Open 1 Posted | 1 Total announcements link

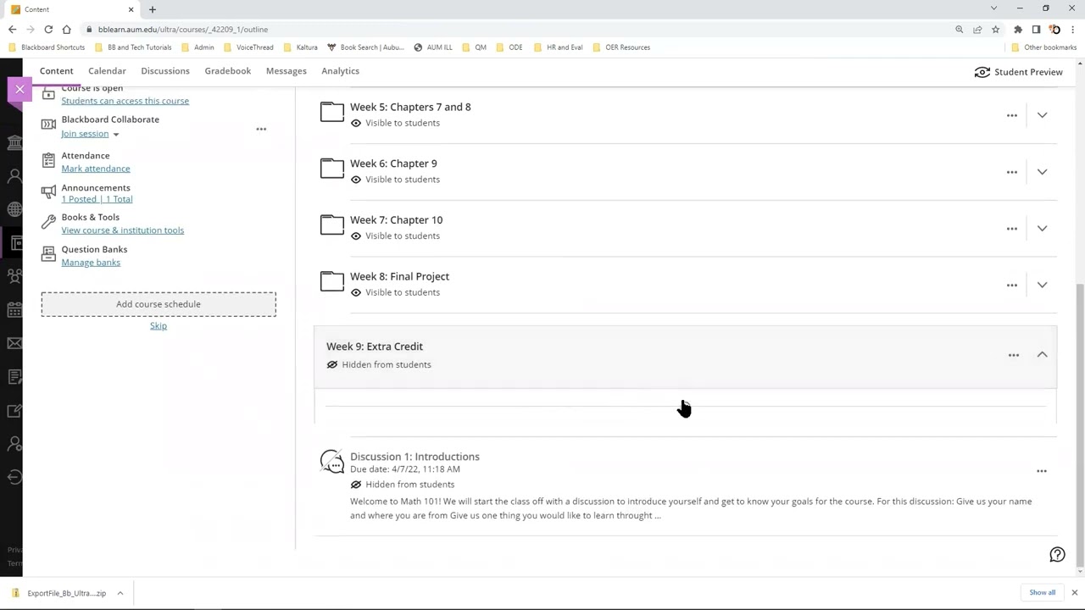pos(97,199)
